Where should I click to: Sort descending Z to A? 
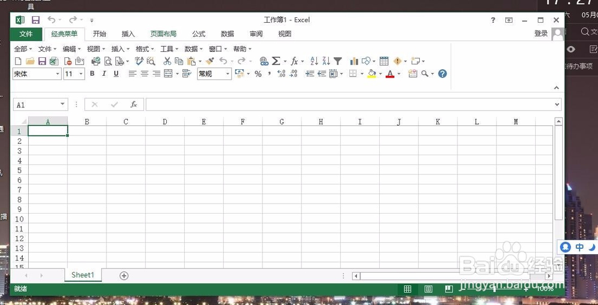(x=326, y=61)
